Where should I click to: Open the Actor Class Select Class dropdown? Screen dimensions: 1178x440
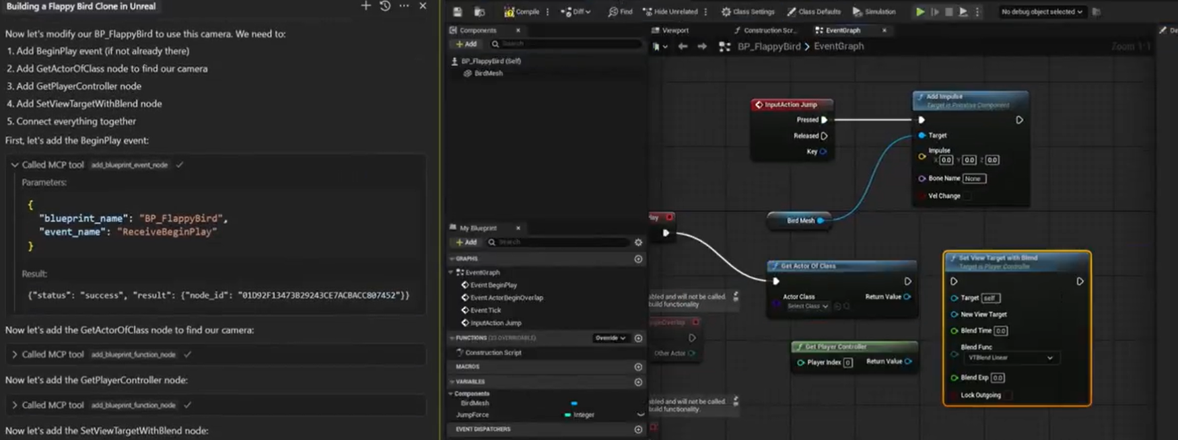pyautogui.click(x=808, y=307)
